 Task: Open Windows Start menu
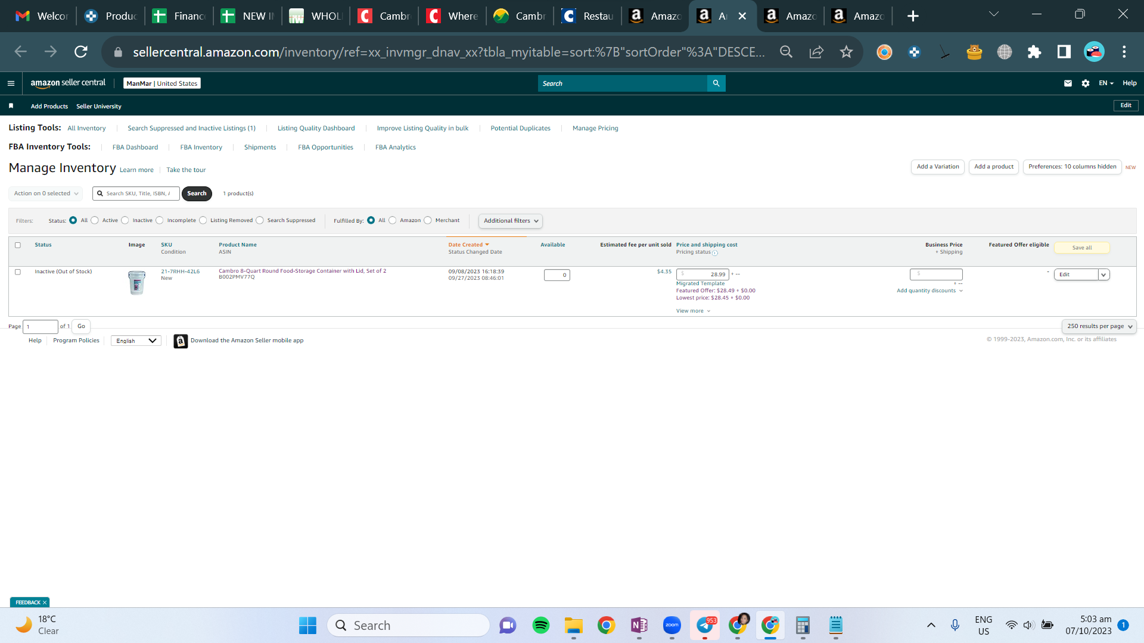307,625
